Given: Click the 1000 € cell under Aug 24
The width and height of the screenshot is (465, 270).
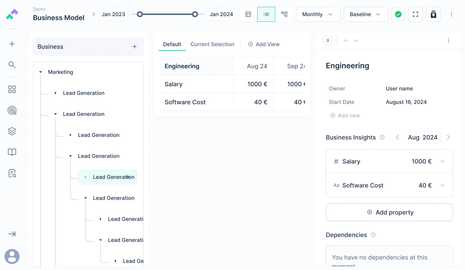Looking at the screenshot, I should click(x=253, y=84).
